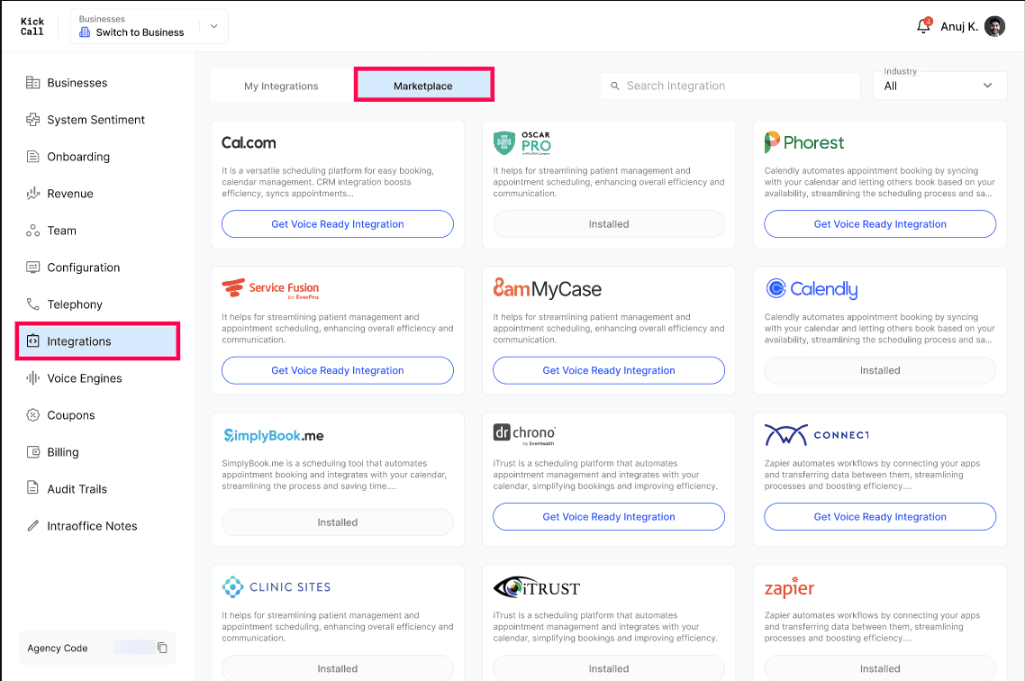The width and height of the screenshot is (1025, 681).
Task: Open Audit Trails in the sidebar
Action: [x=77, y=489]
